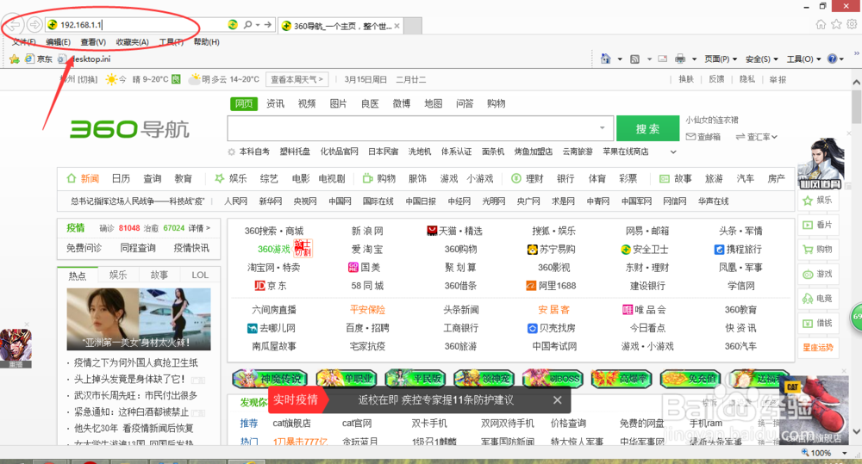Expand the hot search keywords chevron

[673, 152]
